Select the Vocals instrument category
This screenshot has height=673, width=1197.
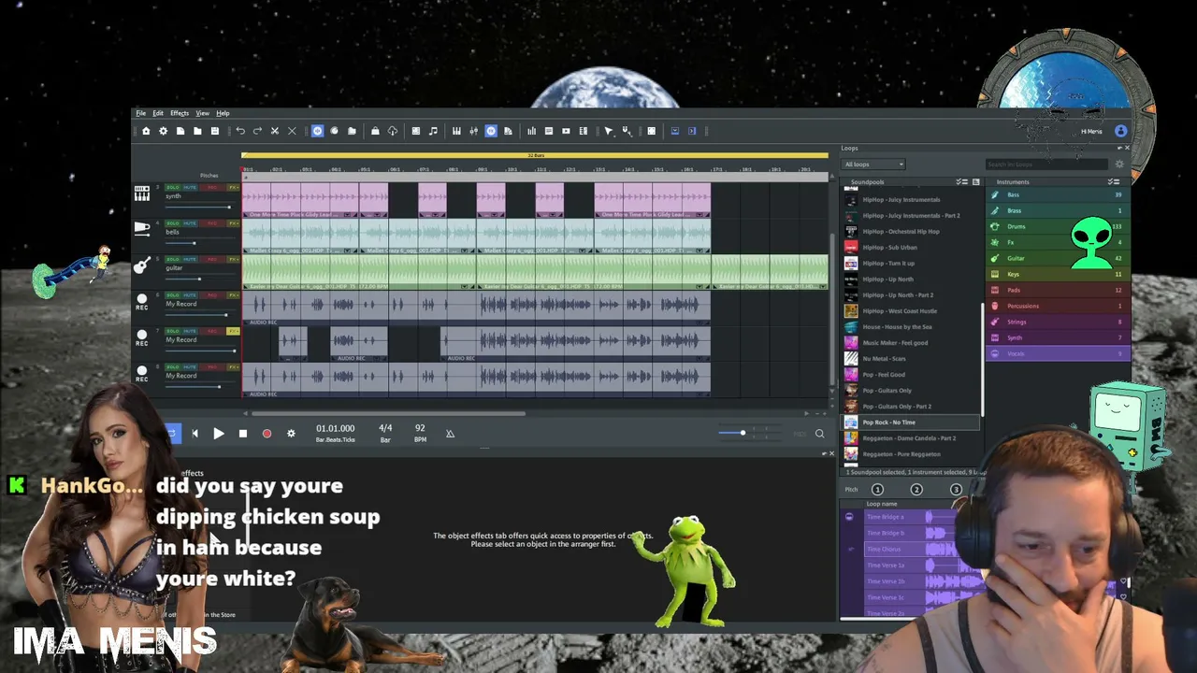pos(1058,353)
